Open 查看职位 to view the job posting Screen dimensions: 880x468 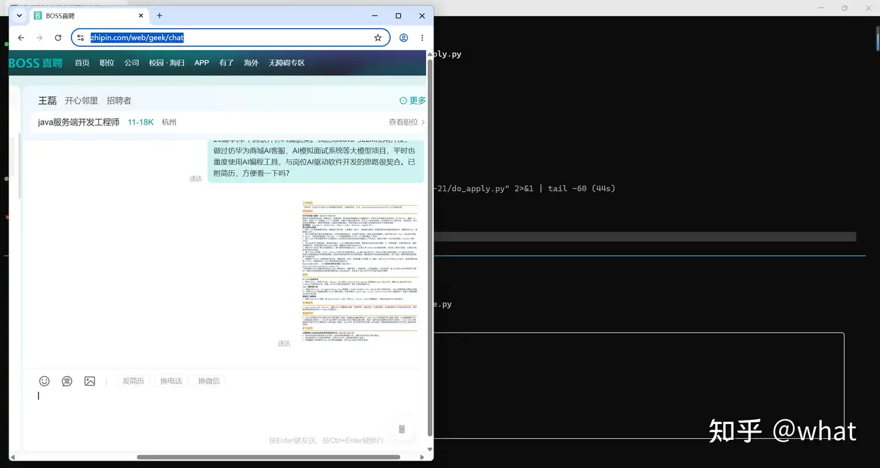point(406,122)
